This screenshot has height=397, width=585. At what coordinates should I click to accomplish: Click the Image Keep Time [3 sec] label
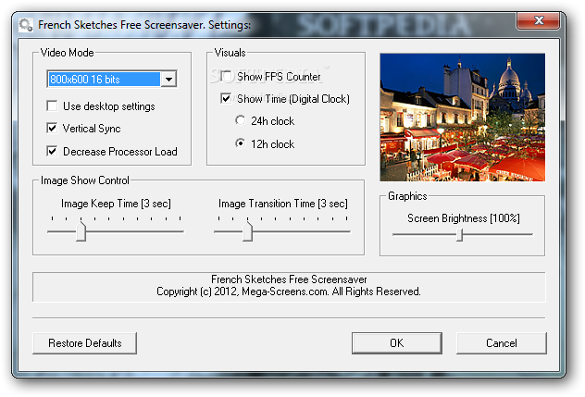116,204
